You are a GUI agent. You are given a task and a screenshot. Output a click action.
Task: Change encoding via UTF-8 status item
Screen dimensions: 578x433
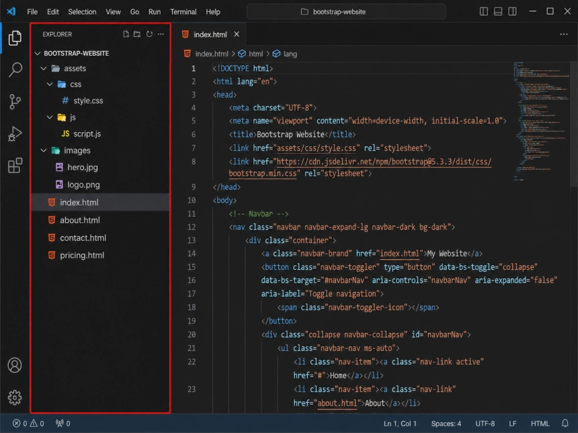click(x=485, y=424)
